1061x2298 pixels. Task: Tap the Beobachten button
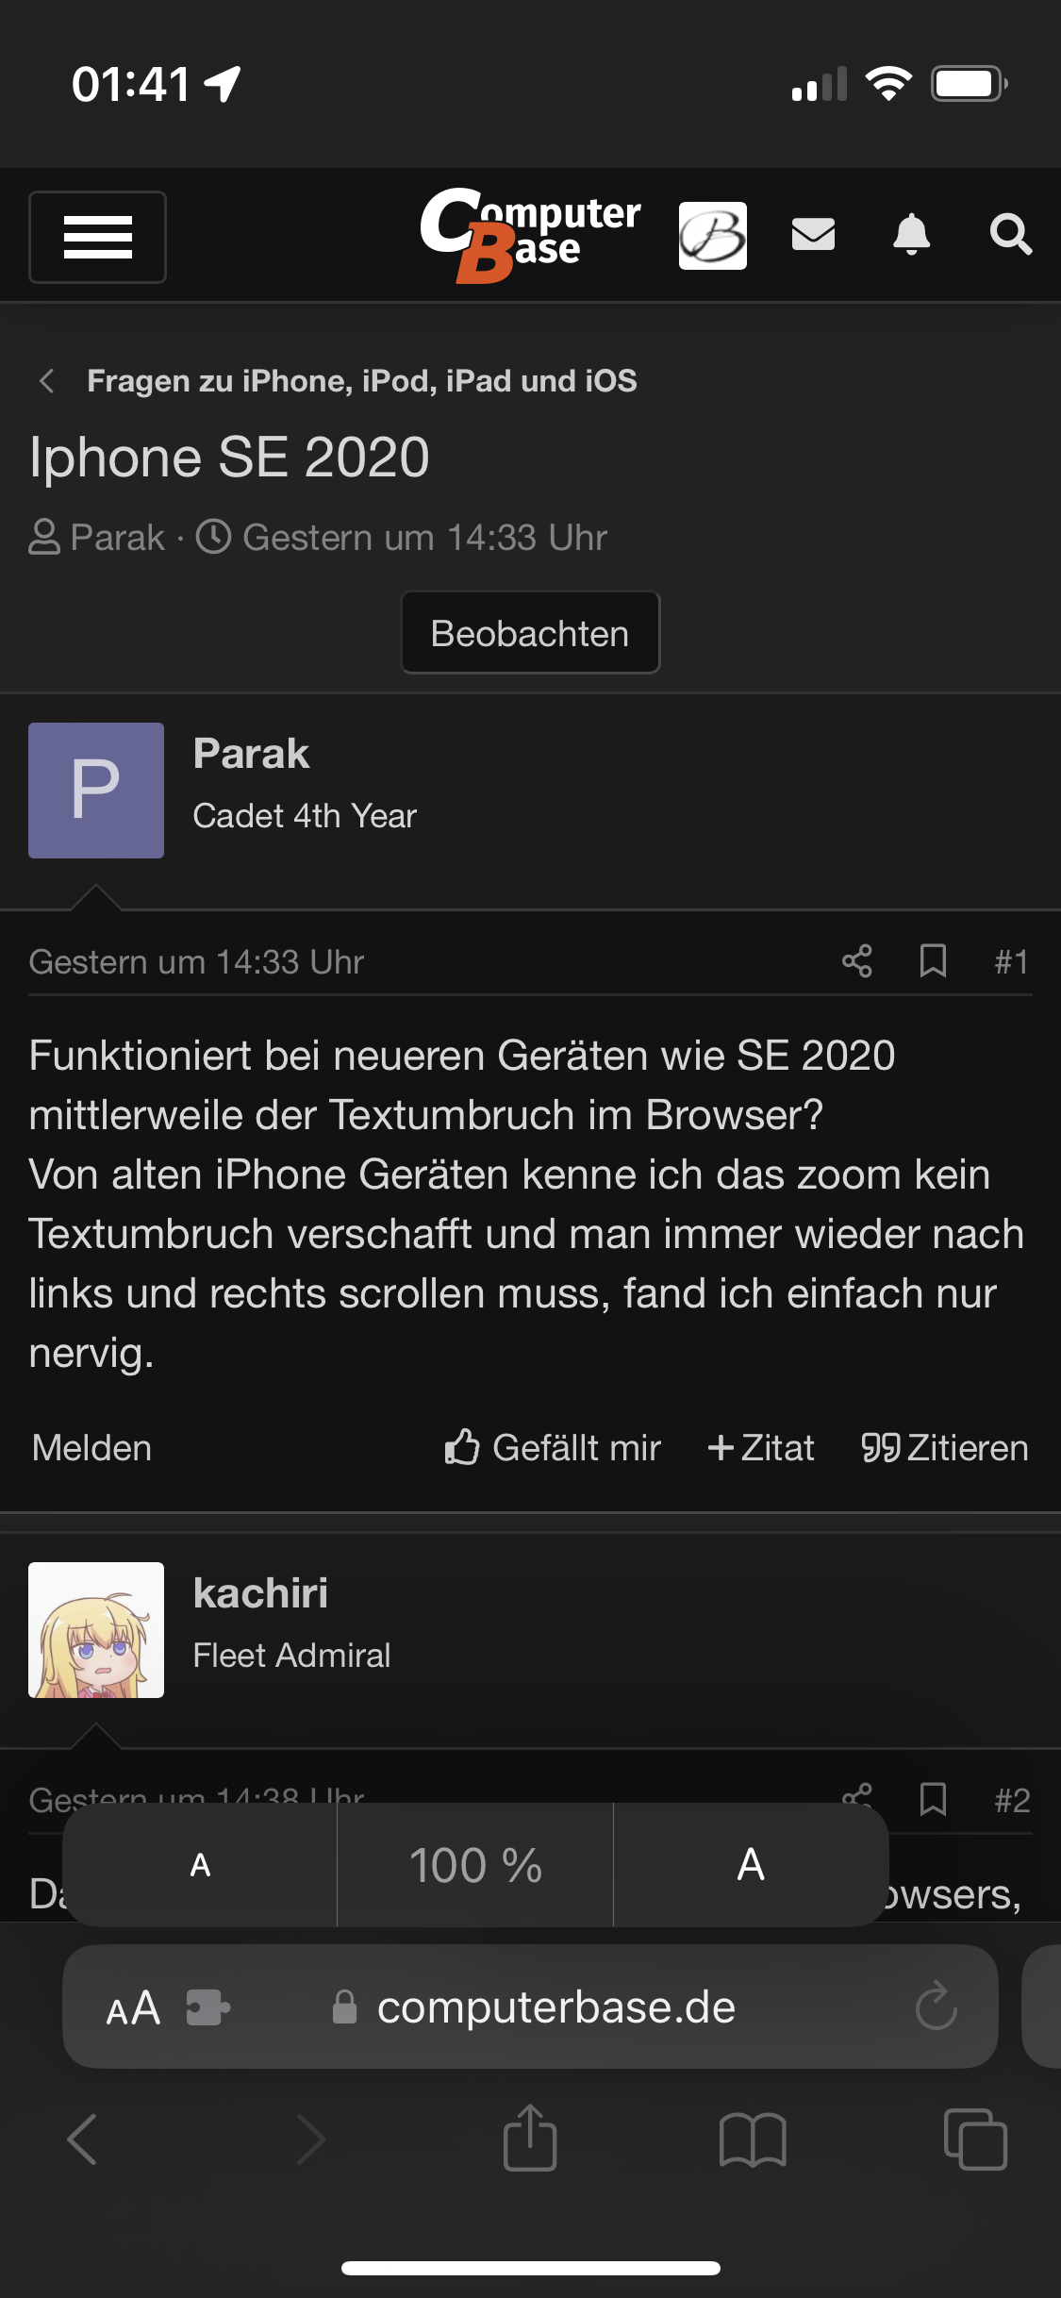530,633
